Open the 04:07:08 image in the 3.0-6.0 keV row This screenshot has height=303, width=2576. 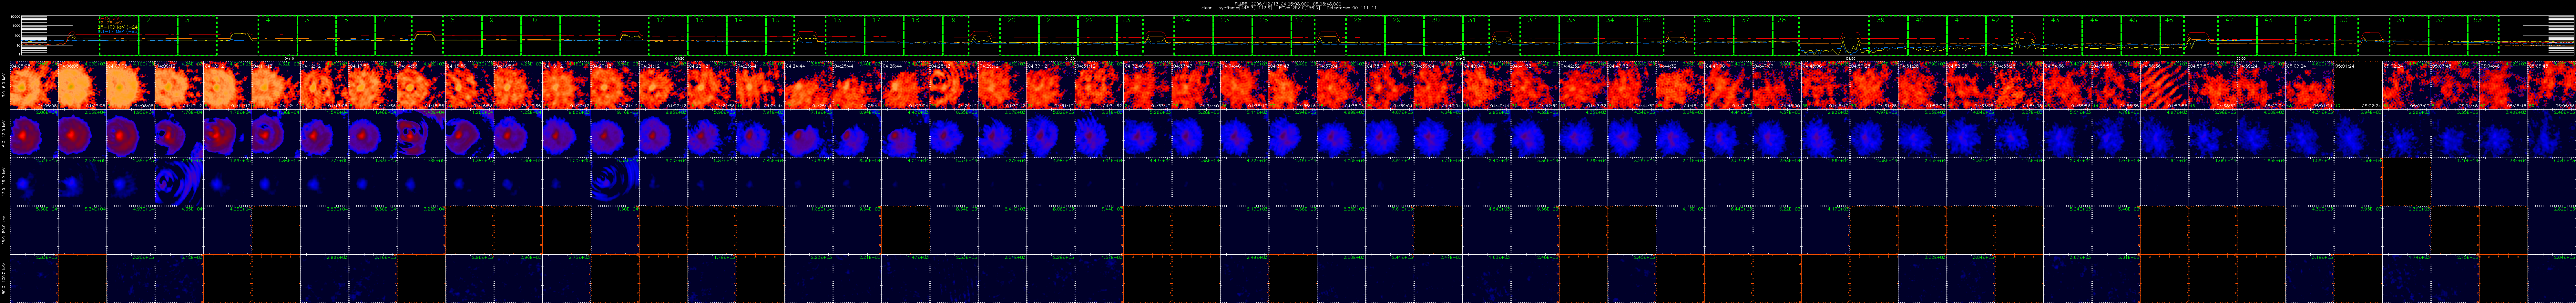coord(131,85)
